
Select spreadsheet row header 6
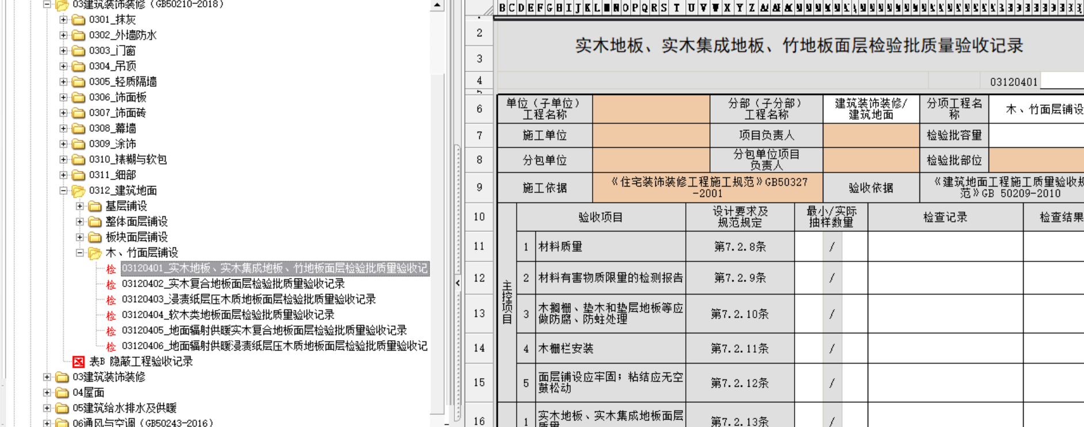coord(479,109)
